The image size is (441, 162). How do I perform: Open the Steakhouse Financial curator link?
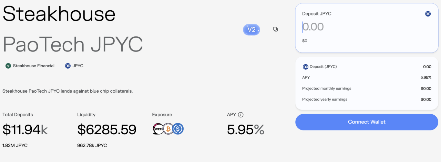click(33, 66)
